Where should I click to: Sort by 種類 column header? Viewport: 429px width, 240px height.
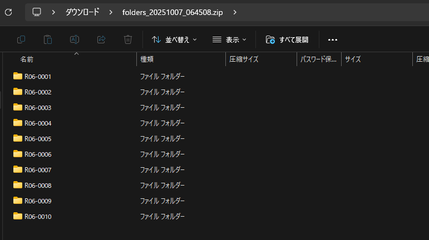click(x=147, y=59)
